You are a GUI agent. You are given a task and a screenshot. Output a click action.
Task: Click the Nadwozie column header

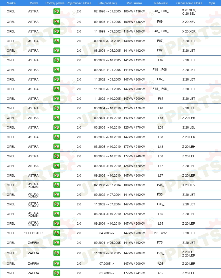[x=161, y=3]
